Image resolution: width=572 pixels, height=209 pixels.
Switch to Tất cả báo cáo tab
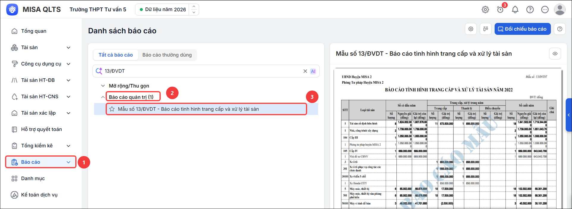click(116, 55)
